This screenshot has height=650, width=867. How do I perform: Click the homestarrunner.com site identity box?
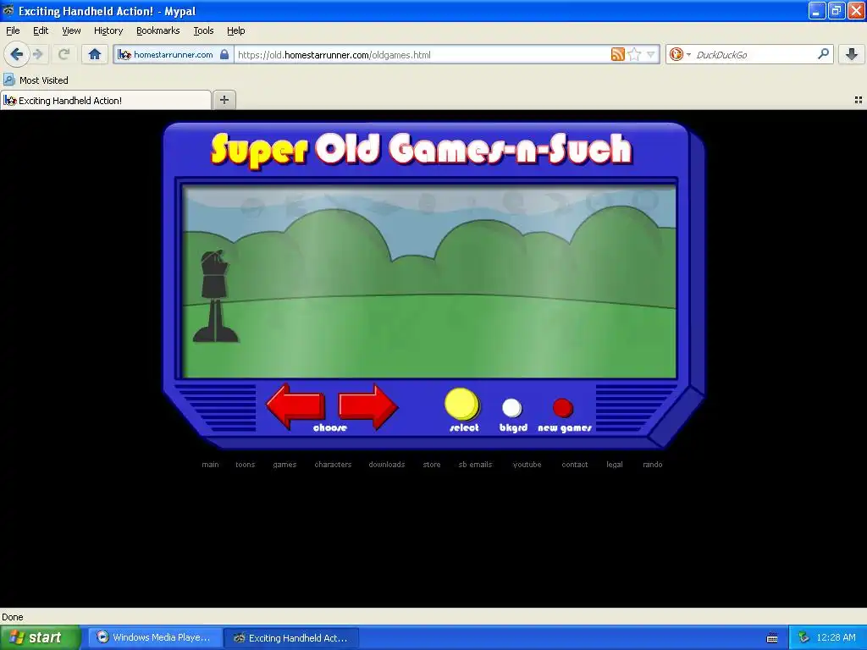(x=173, y=54)
